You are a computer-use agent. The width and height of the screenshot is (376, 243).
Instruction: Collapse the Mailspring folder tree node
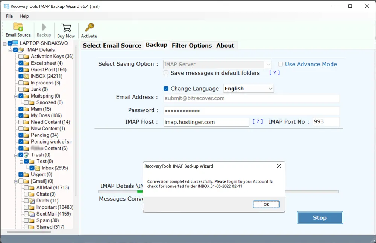click(x=16, y=96)
